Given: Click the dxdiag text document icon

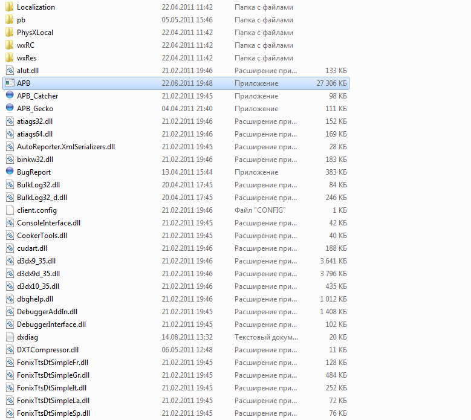Looking at the screenshot, I should (x=9, y=337).
